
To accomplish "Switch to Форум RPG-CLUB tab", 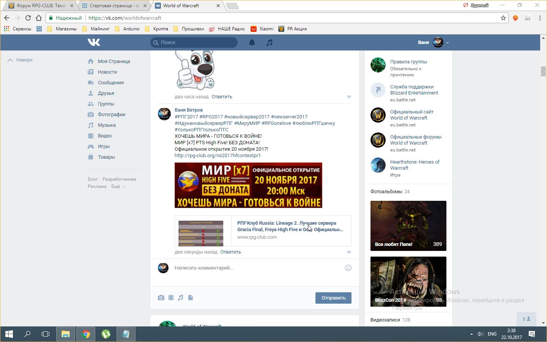I will click(41, 6).
